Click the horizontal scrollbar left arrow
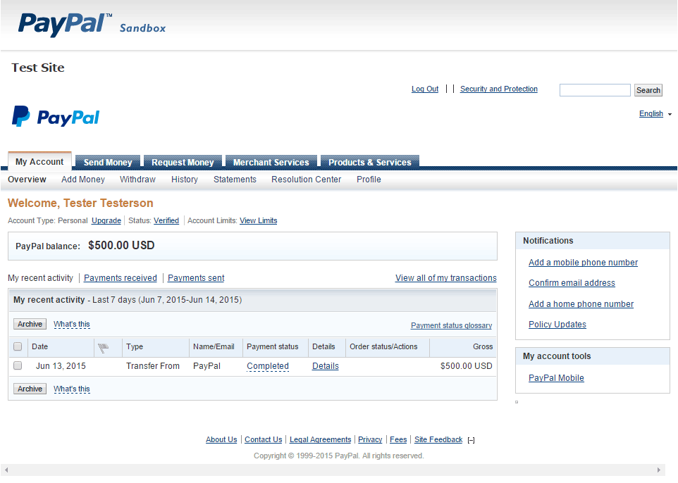Viewport: 678px width, 483px height. tap(6, 470)
